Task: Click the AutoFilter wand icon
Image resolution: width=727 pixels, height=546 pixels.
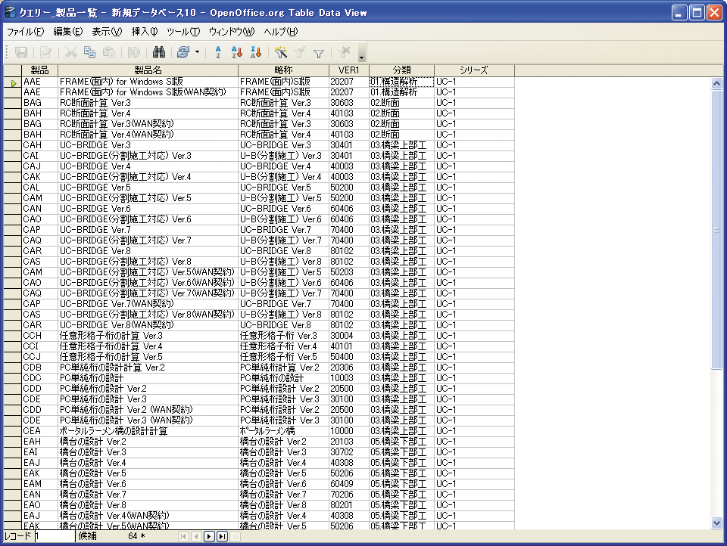Action: tap(280, 52)
